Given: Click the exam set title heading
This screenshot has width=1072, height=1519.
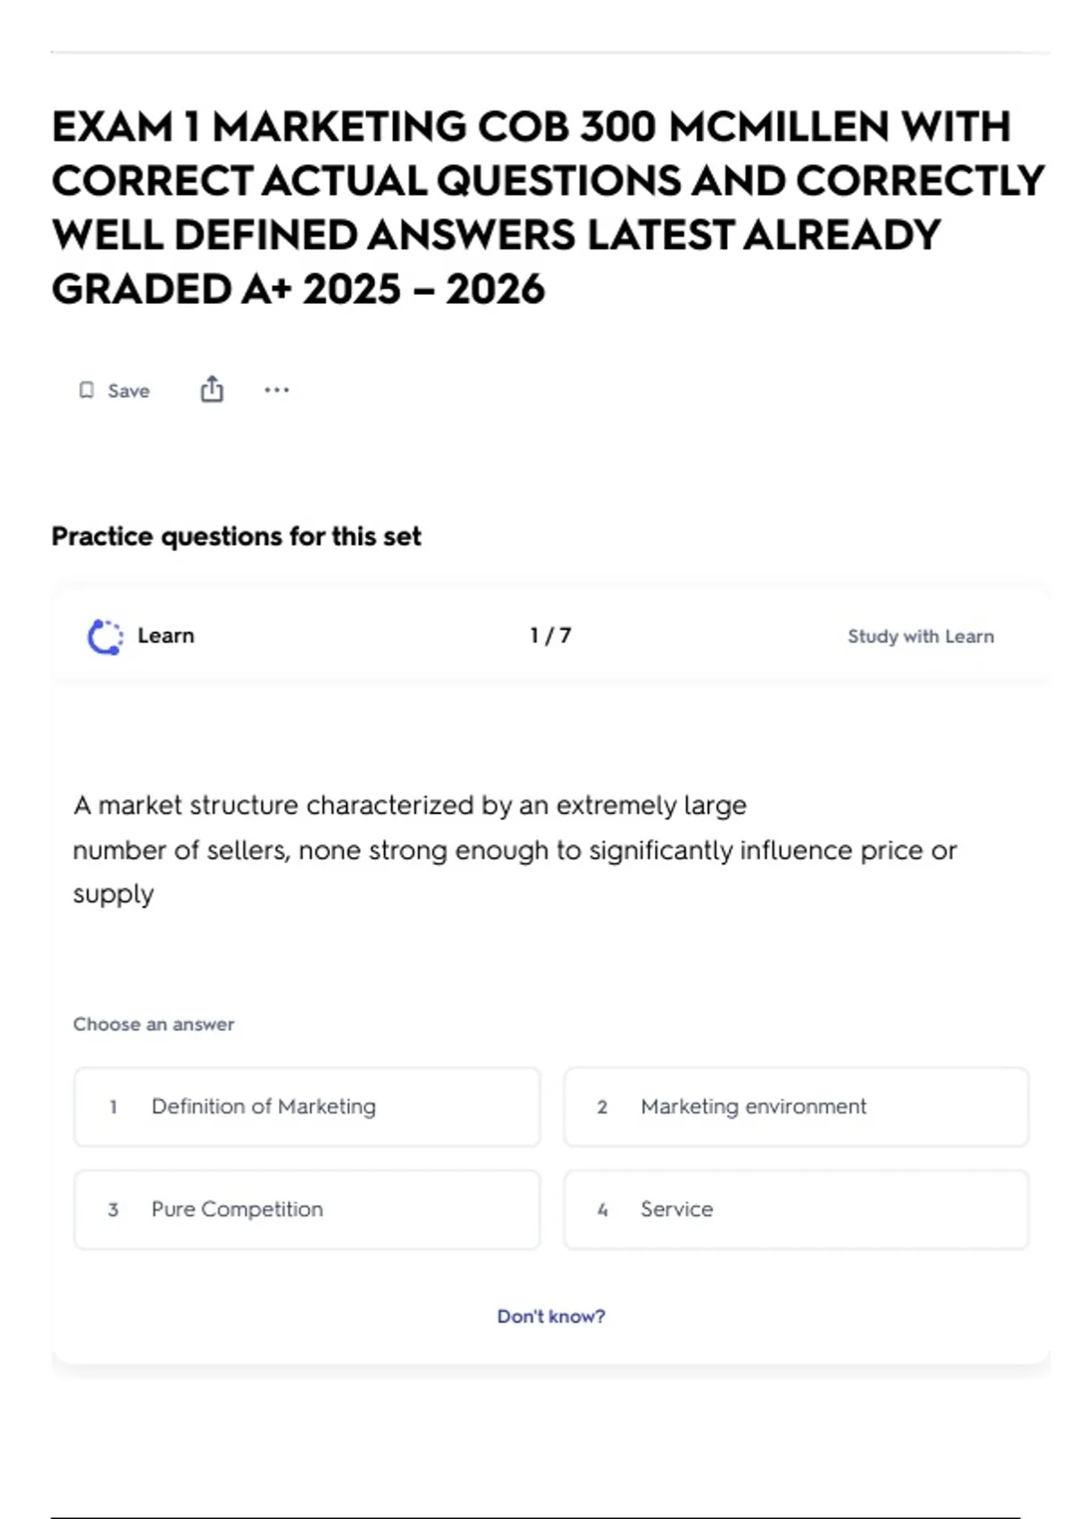Looking at the screenshot, I should [548, 207].
